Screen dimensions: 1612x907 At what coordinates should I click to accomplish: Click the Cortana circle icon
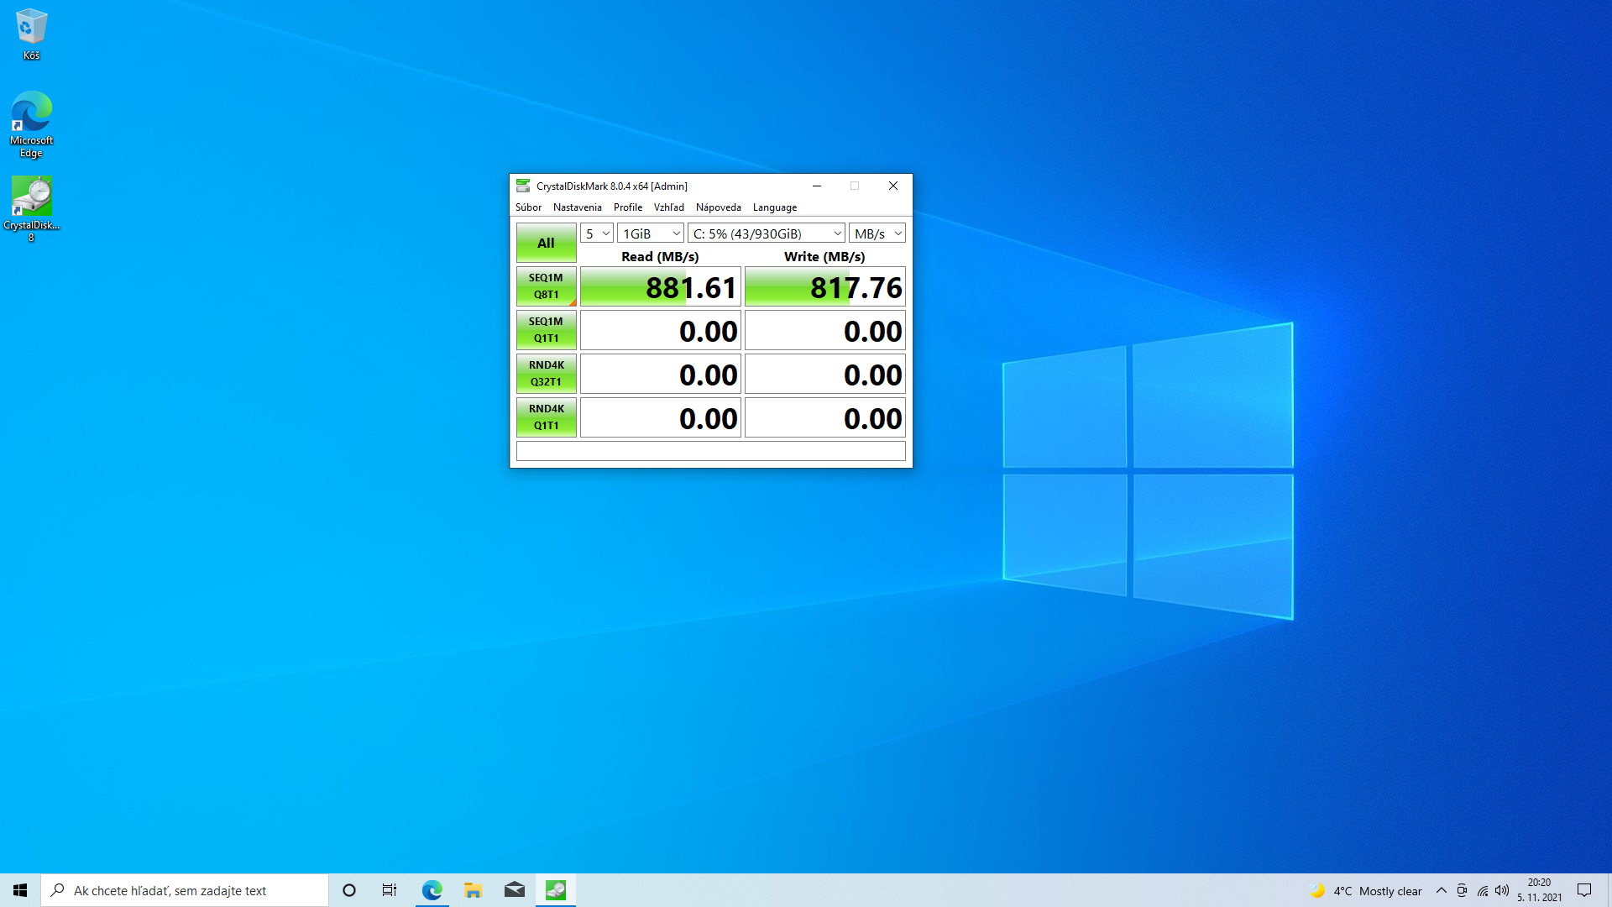349,890
